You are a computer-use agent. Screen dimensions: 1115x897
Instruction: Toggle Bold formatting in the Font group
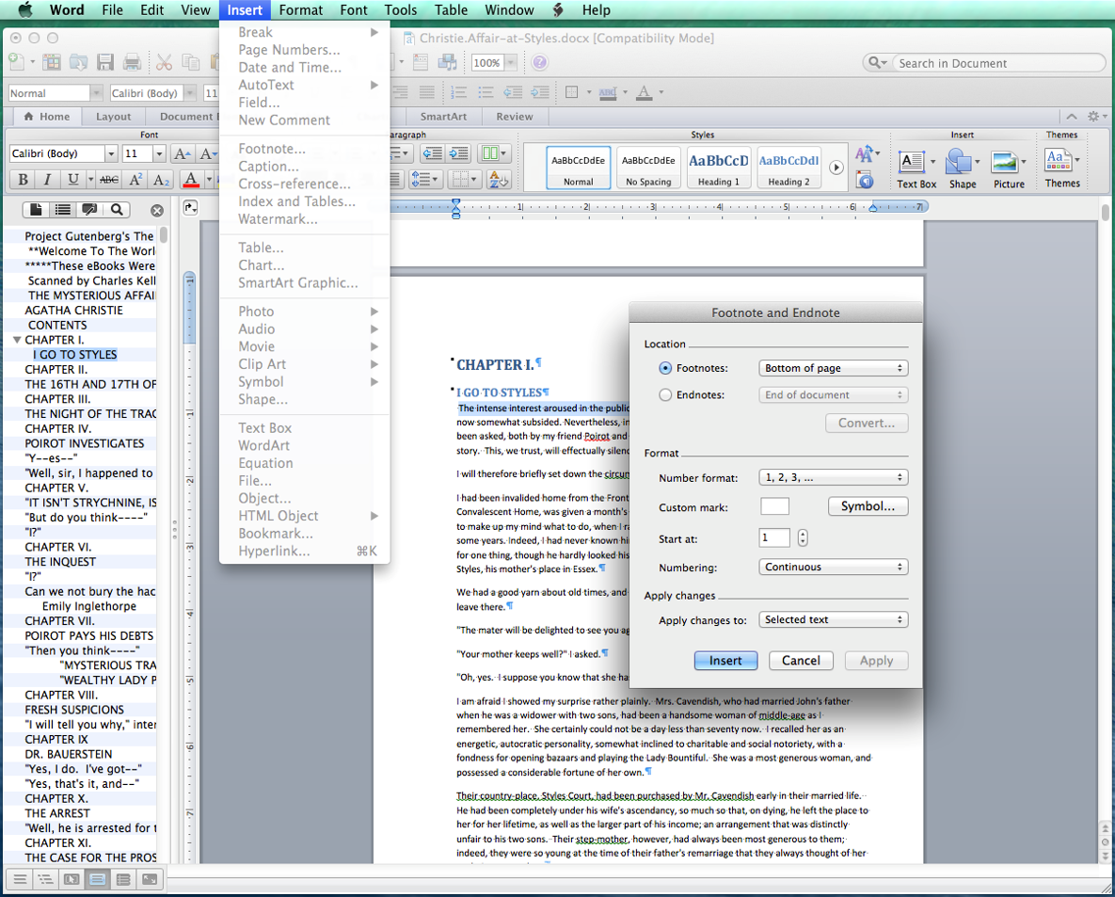tap(22, 180)
